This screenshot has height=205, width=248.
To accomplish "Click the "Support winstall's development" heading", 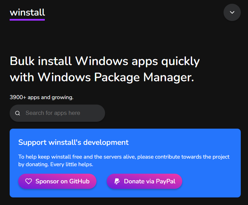I will pos(73,142).
